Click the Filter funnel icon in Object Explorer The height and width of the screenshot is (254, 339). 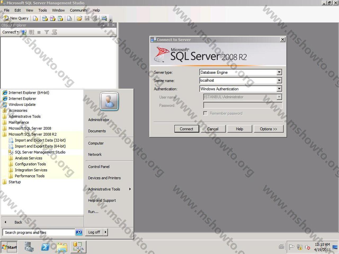(x=47, y=32)
